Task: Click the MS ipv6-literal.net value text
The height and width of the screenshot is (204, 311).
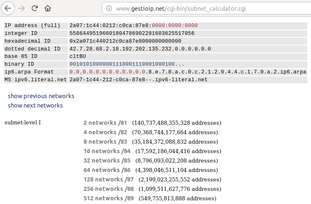Action: point(139,80)
